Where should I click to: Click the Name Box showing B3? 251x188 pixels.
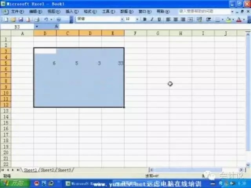pos(17,27)
